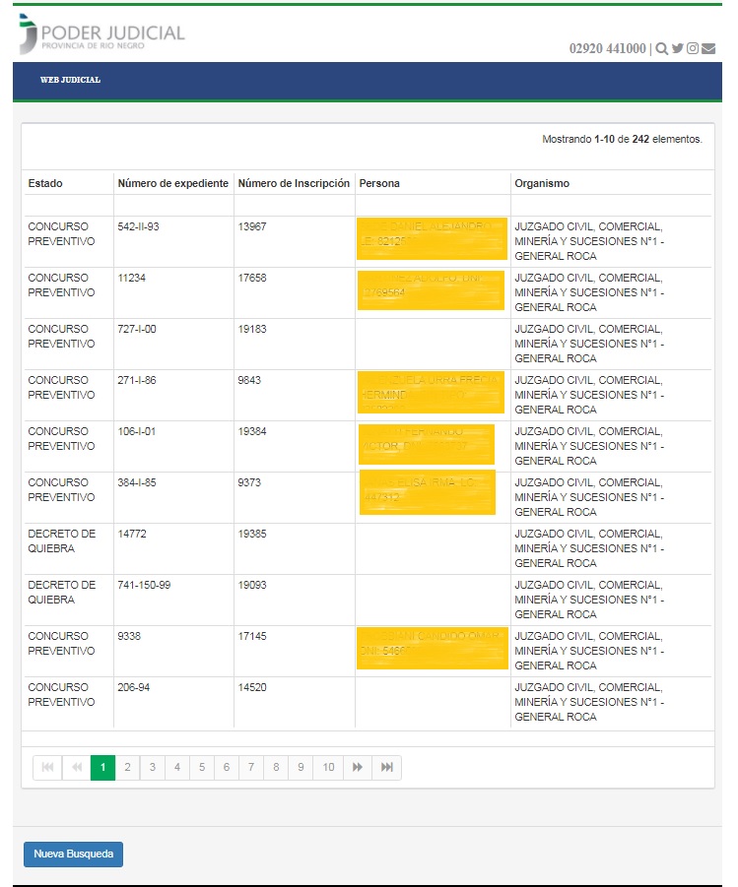Click the Mostrando 1-10 de 242 summary
This screenshot has width=738, height=887.
tap(622, 139)
